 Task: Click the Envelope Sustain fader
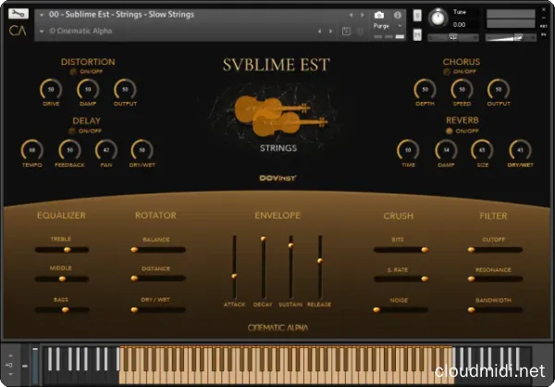[x=290, y=268]
